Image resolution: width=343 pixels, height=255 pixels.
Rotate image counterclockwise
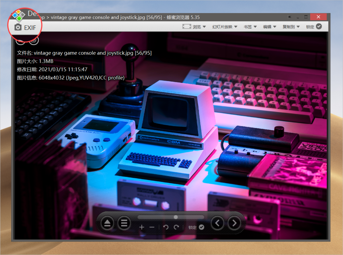pos(165,227)
